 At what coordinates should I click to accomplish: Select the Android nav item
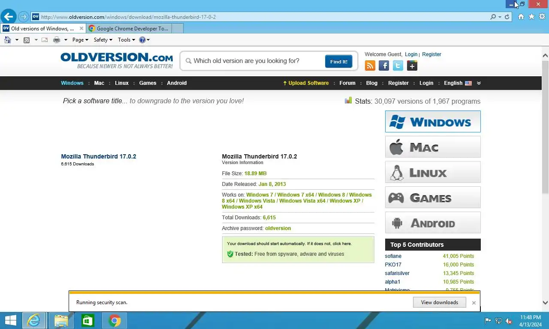click(x=177, y=83)
